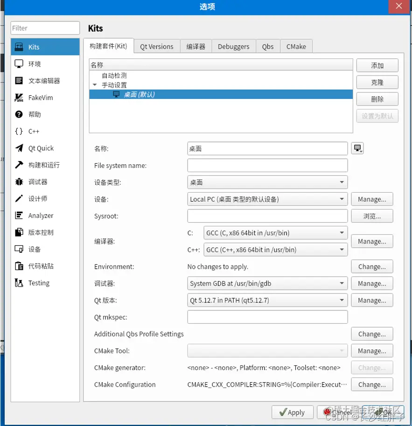Click Change for Environment
412x426 pixels.
click(372, 266)
